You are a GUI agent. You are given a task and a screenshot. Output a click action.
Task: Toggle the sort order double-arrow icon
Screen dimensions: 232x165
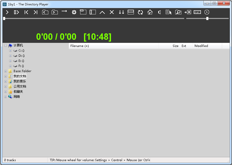[x=122, y=12]
